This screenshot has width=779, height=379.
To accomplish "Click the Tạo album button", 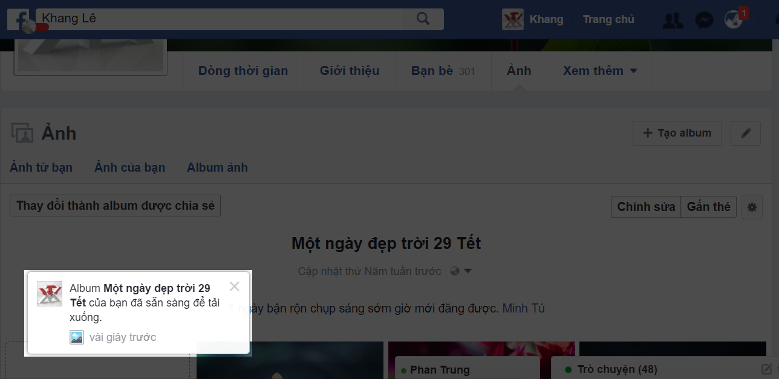I will 677,133.
